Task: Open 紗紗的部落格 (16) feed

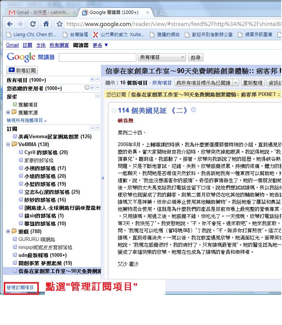Action: click(45, 200)
